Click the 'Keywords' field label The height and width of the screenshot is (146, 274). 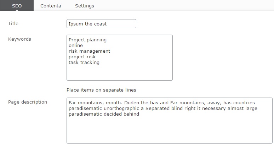click(x=19, y=39)
